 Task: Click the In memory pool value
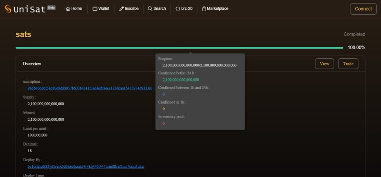point(163,123)
